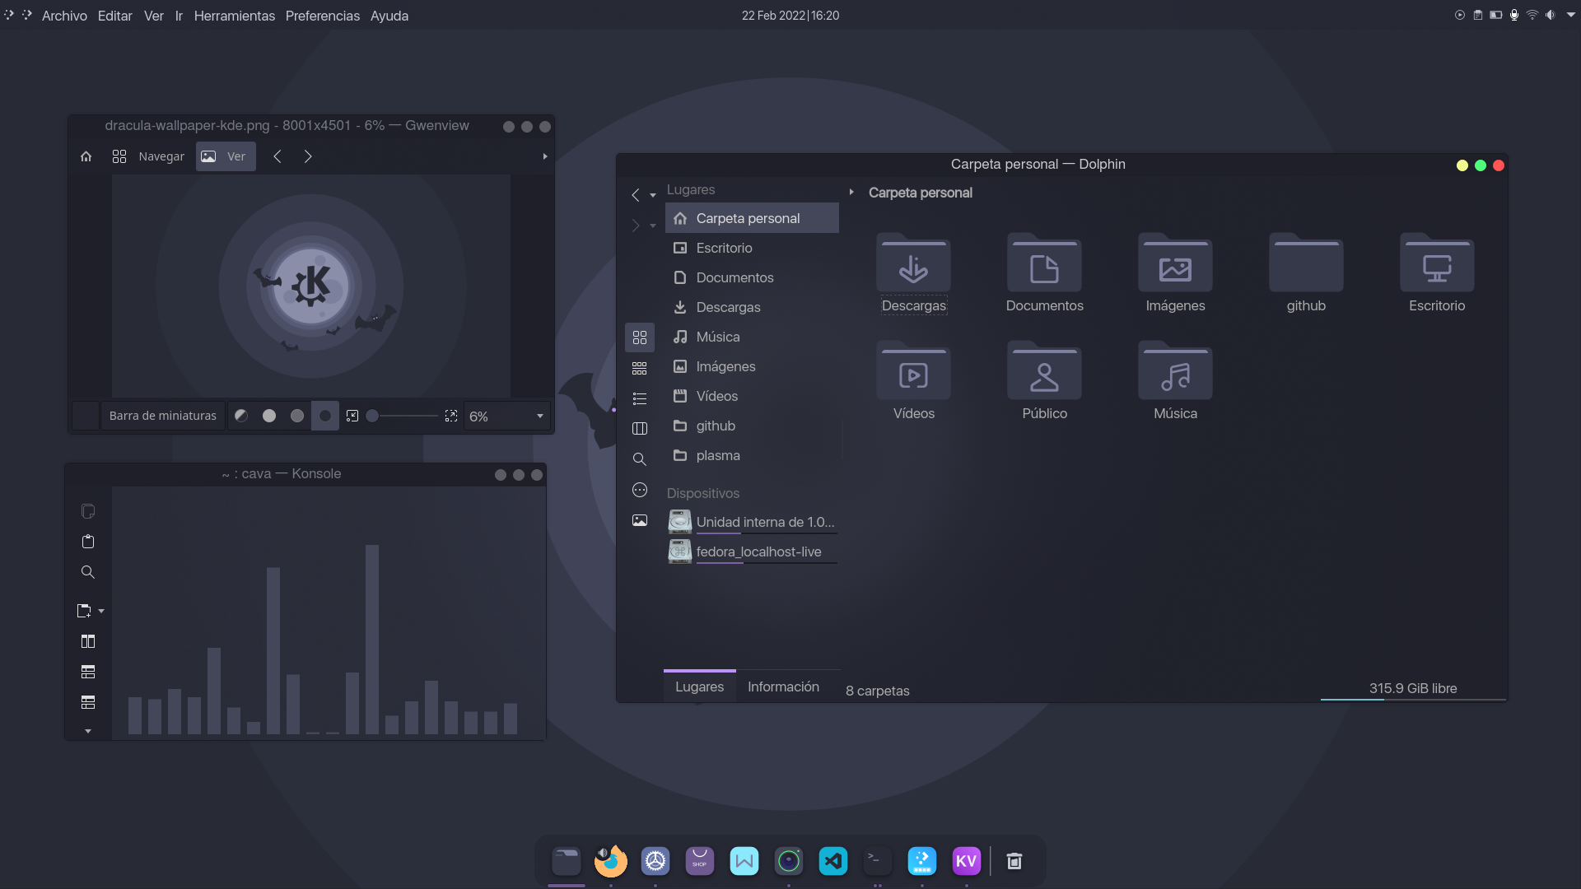Open forward history dropdown arrow in Dolphin
Viewport: 1581px width, 889px height.
click(653, 226)
